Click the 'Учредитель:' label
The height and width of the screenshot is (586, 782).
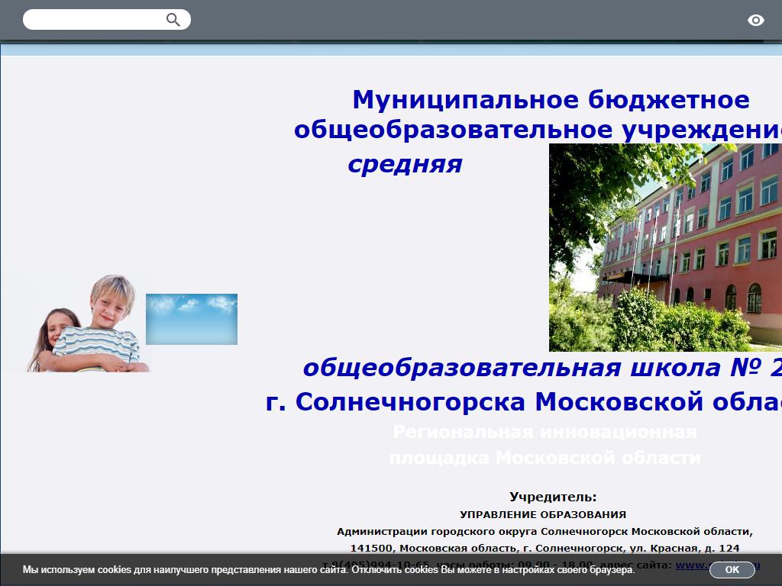click(x=553, y=497)
